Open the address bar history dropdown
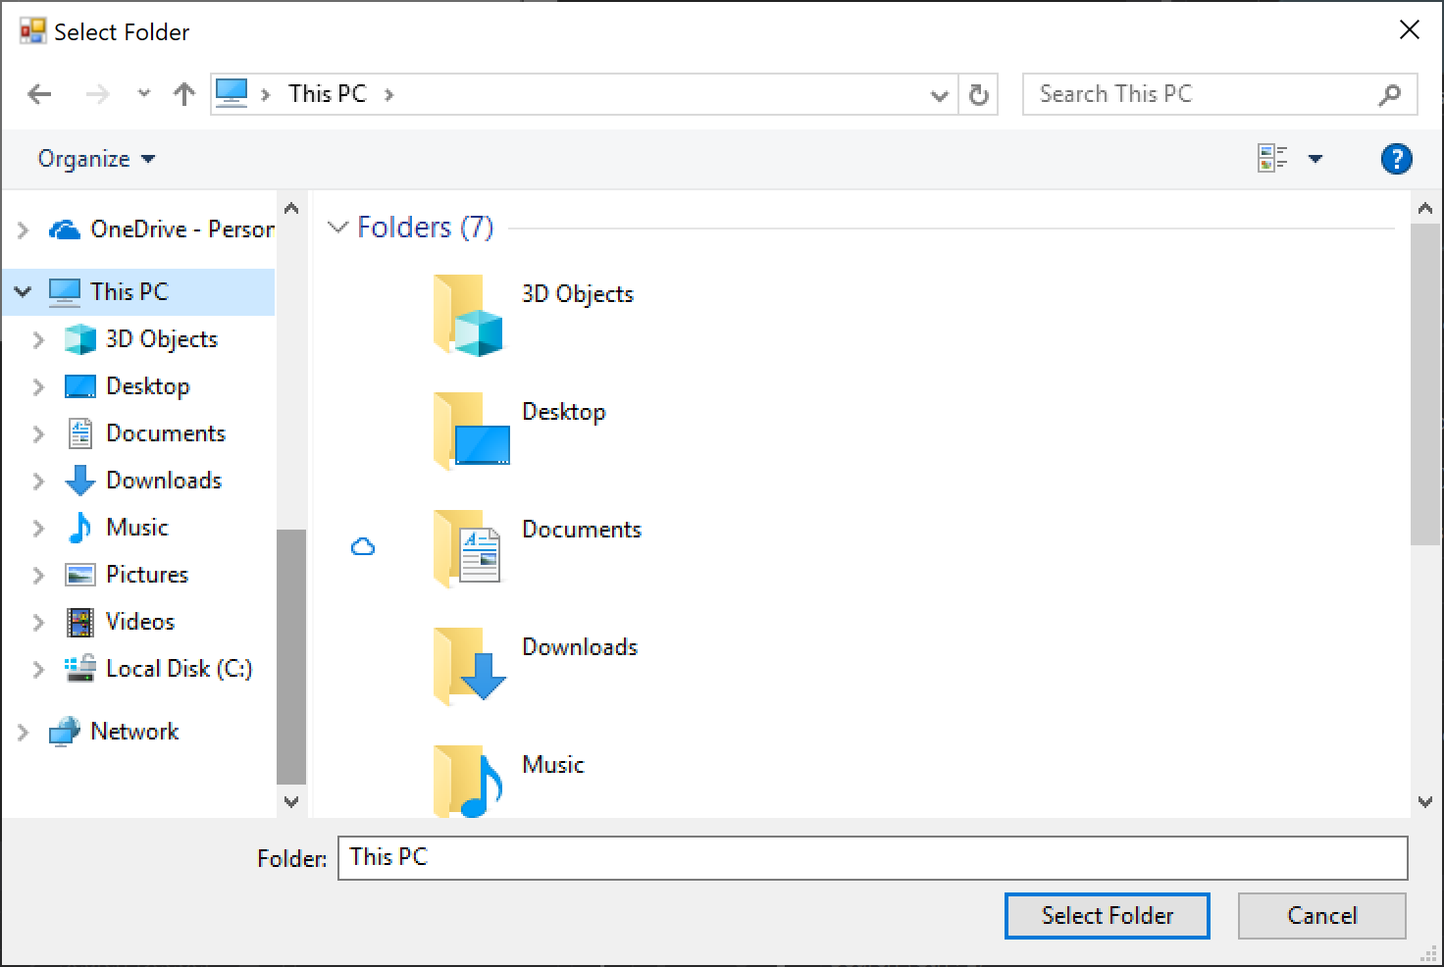 (939, 94)
